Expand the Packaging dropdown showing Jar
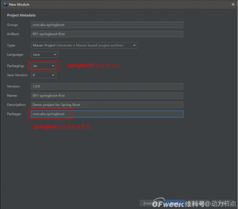Image resolution: width=238 pixels, height=209 pixels. click(x=44, y=66)
